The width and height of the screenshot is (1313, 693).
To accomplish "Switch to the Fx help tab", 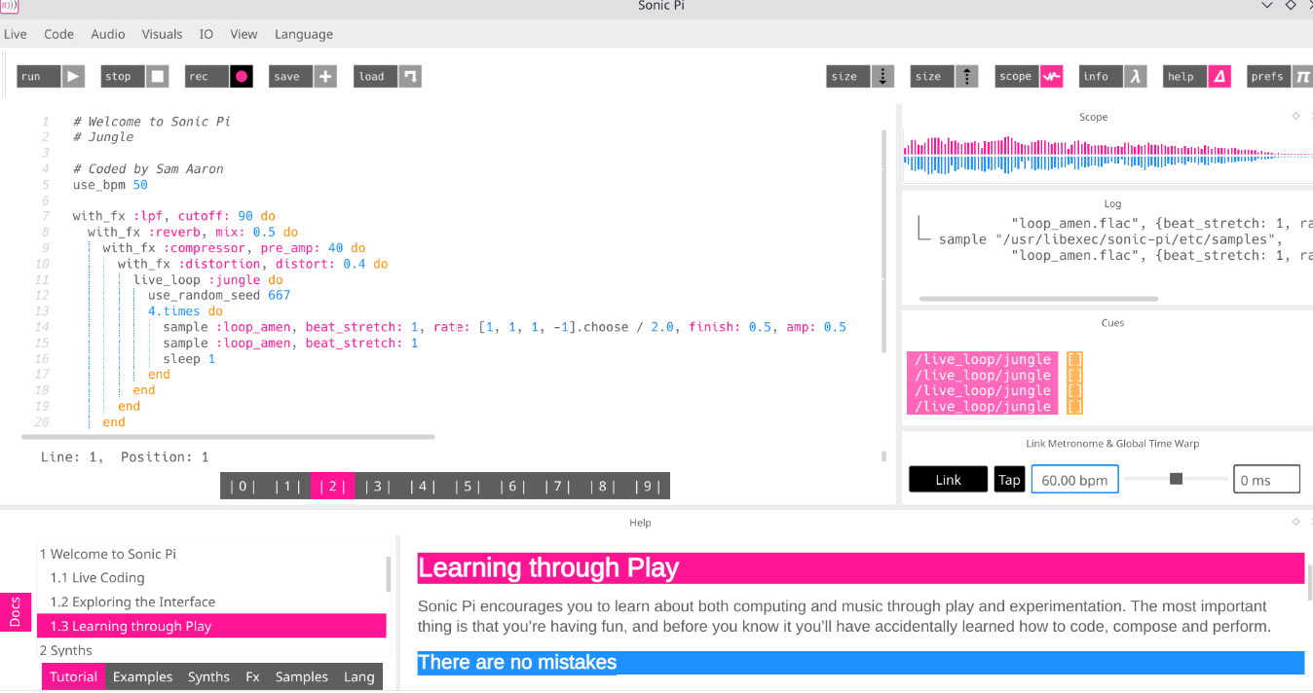I will (252, 676).
